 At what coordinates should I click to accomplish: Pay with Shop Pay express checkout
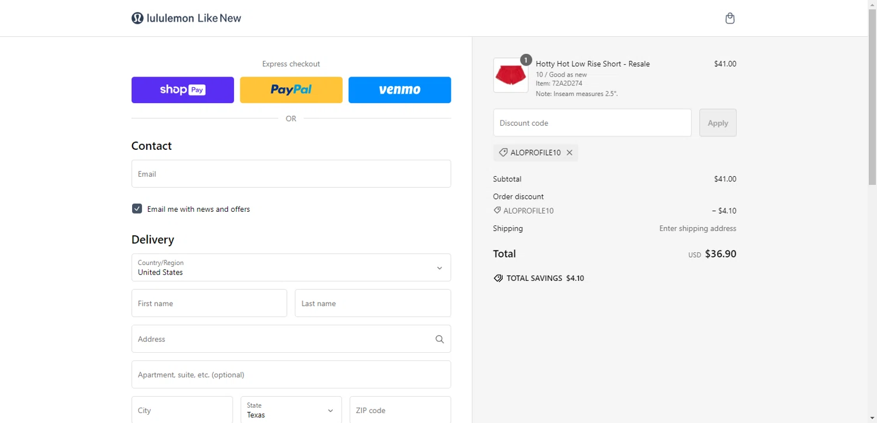click(x=182, y=90)
